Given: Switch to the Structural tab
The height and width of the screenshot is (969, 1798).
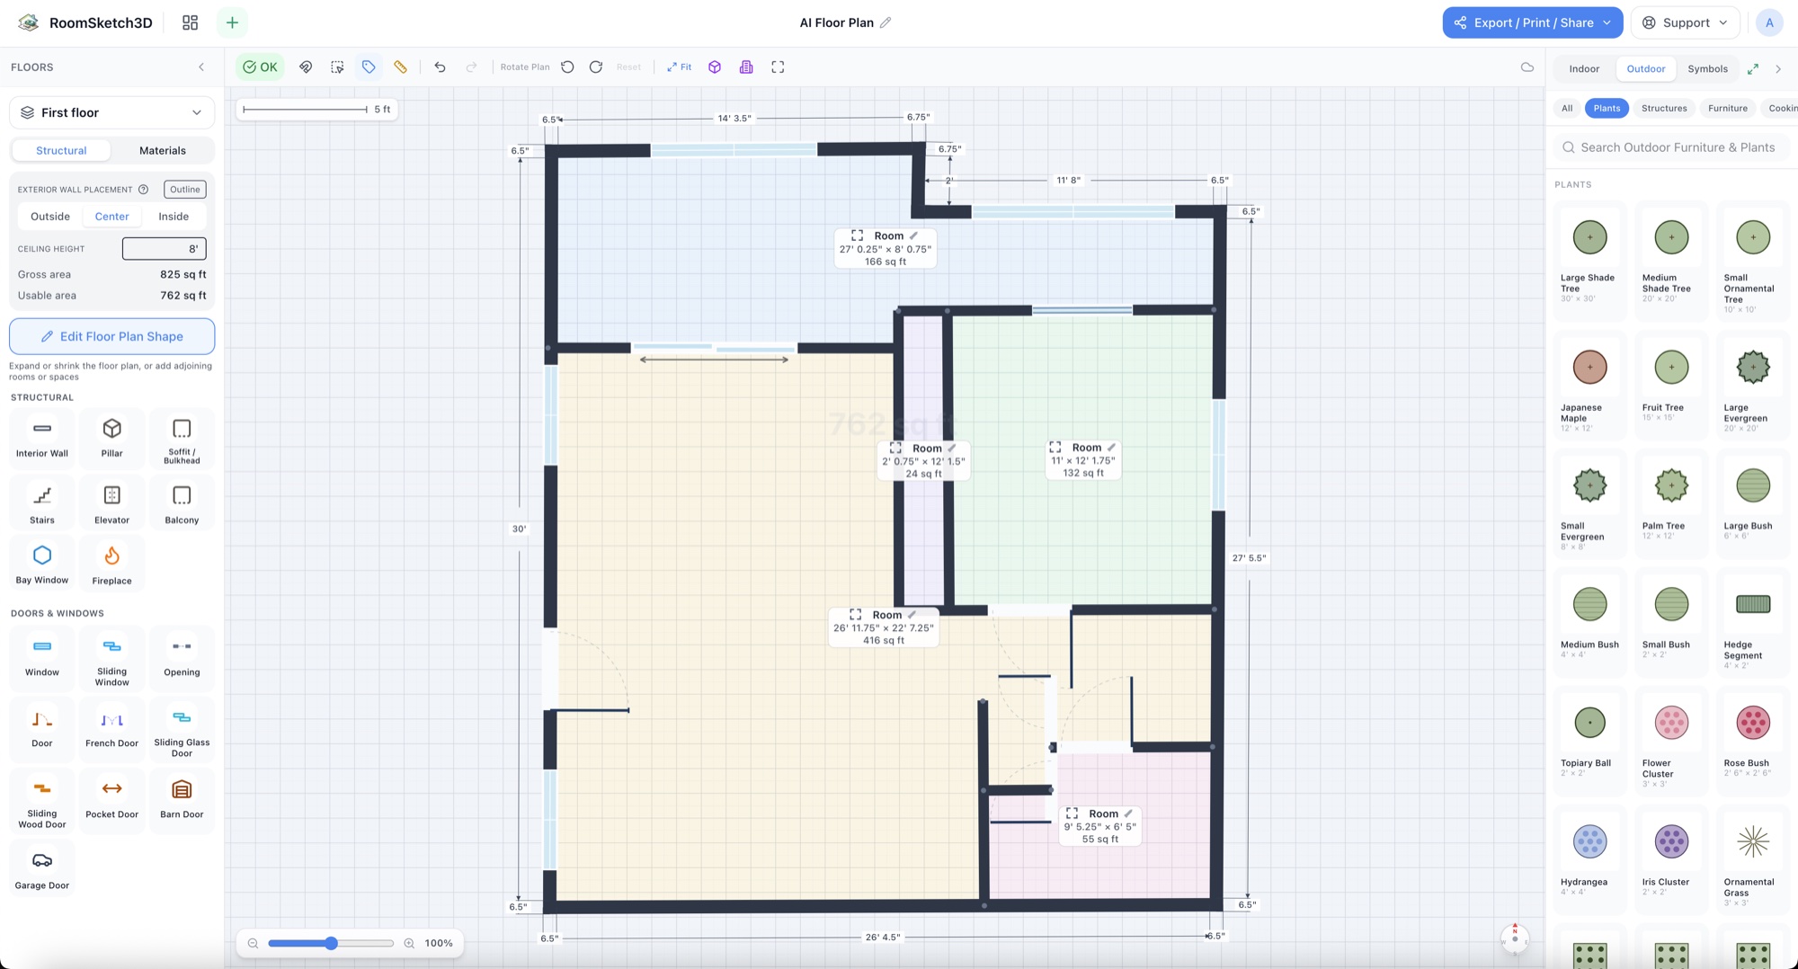Looking at the screenshot, I should tap(61, 150).
